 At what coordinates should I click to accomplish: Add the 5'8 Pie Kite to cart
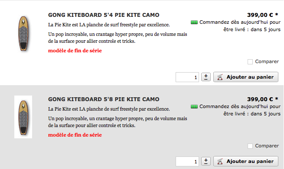[246, 161]
